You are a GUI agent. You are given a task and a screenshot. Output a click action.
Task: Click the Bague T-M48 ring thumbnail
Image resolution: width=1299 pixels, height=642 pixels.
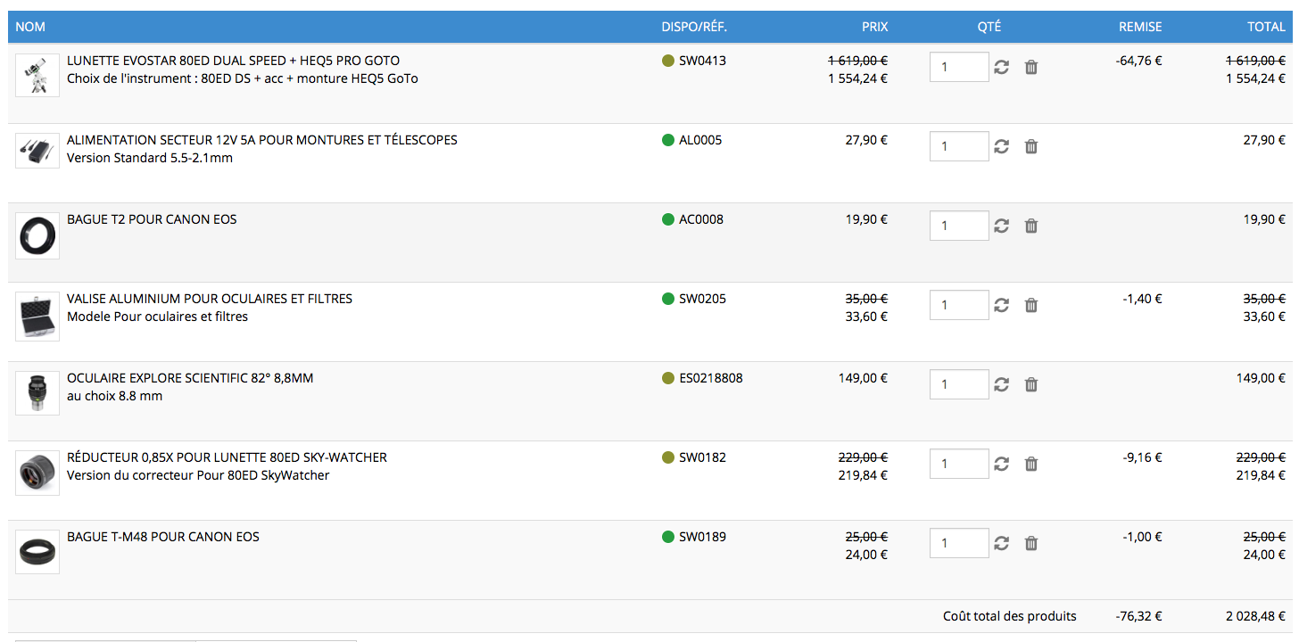click(x=37, y=551)
